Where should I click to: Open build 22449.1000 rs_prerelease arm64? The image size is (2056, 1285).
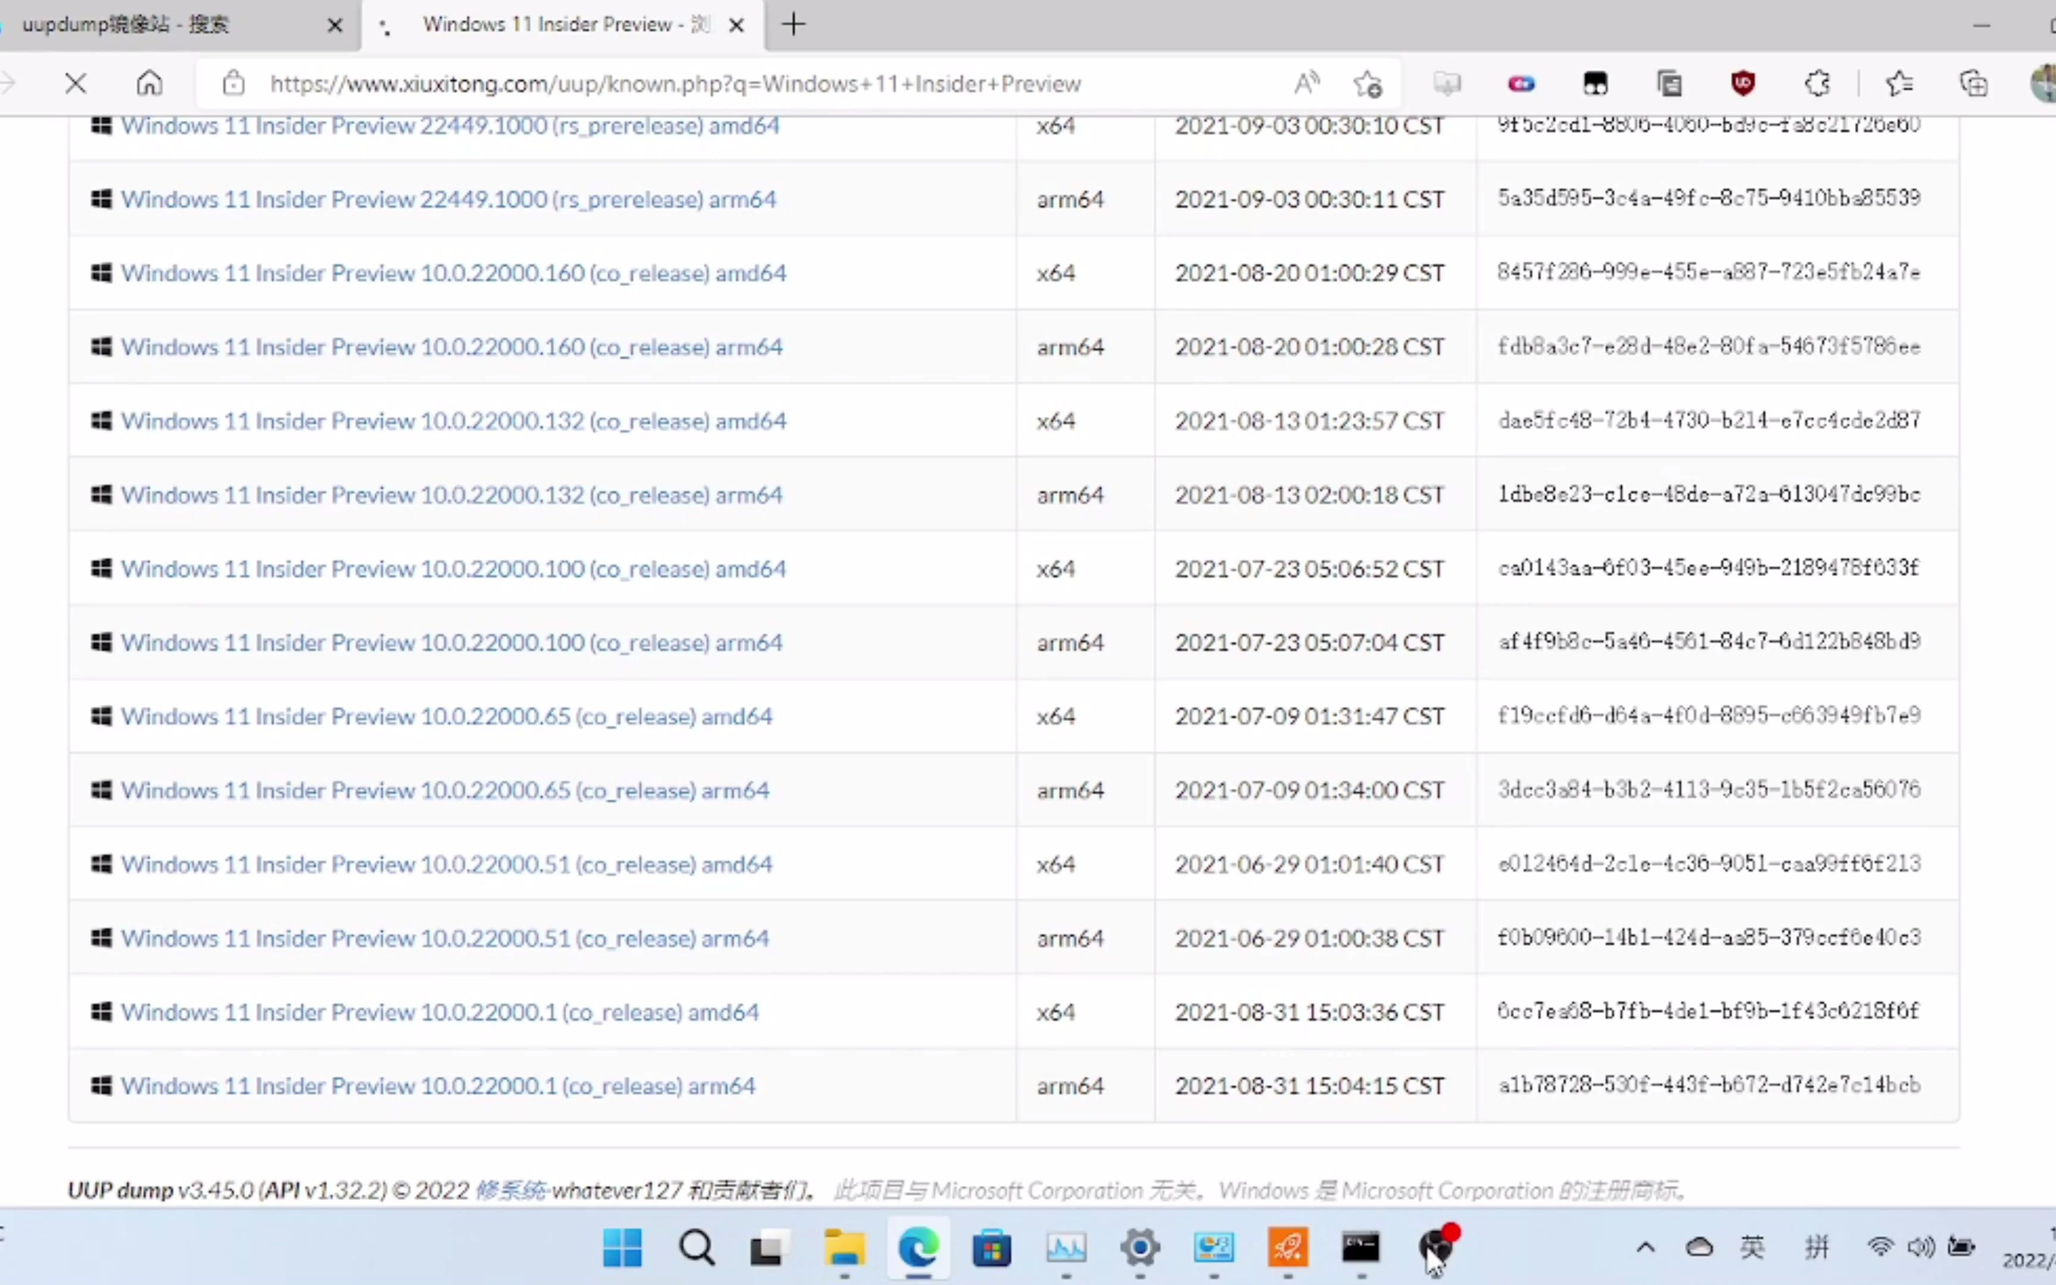pyautogui.click(x=448, y=199)
